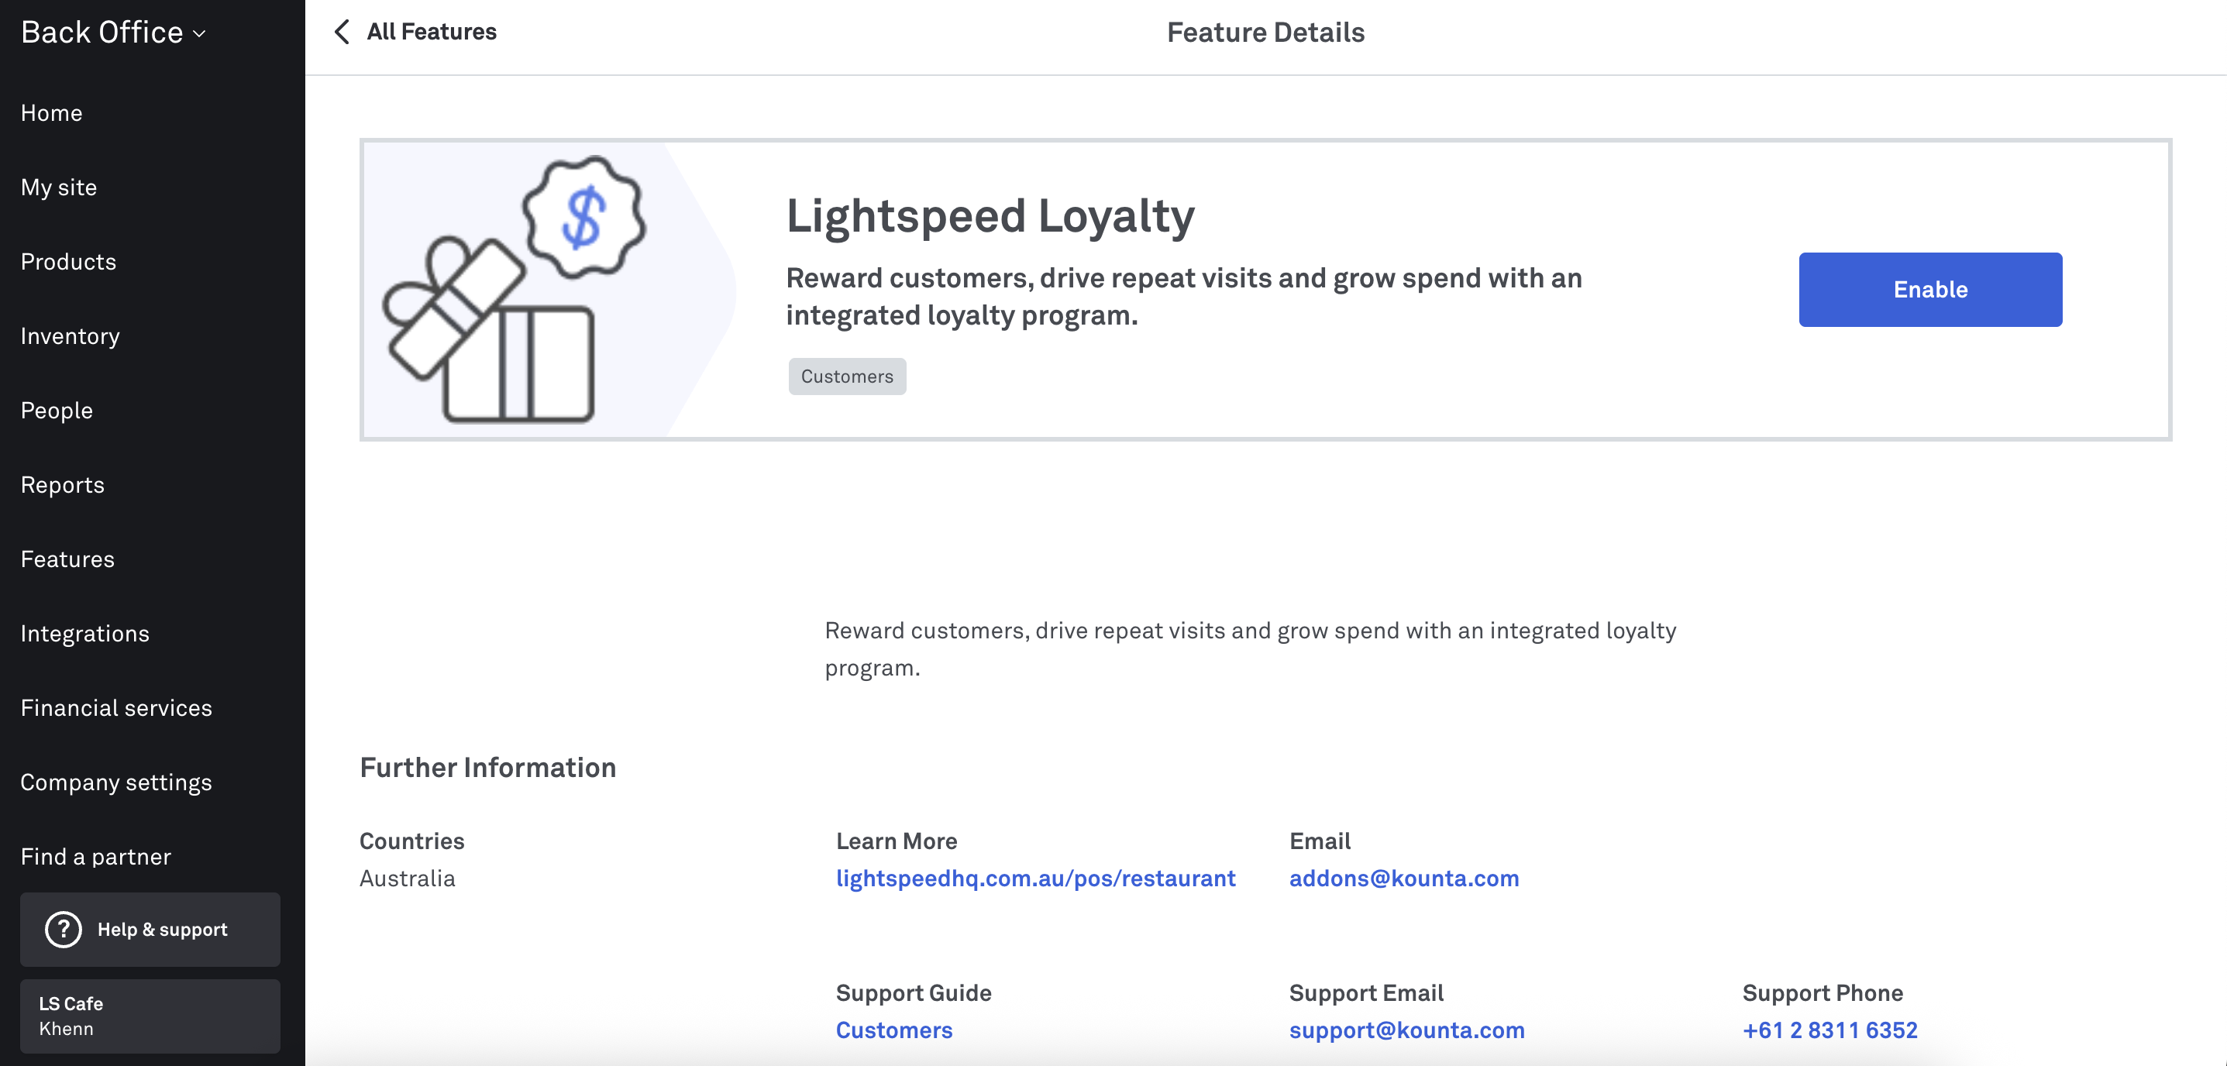This screenshot has width=2227, height=1066.
Task: Open the Customers support guide link
Action: tap(894, 1030)
